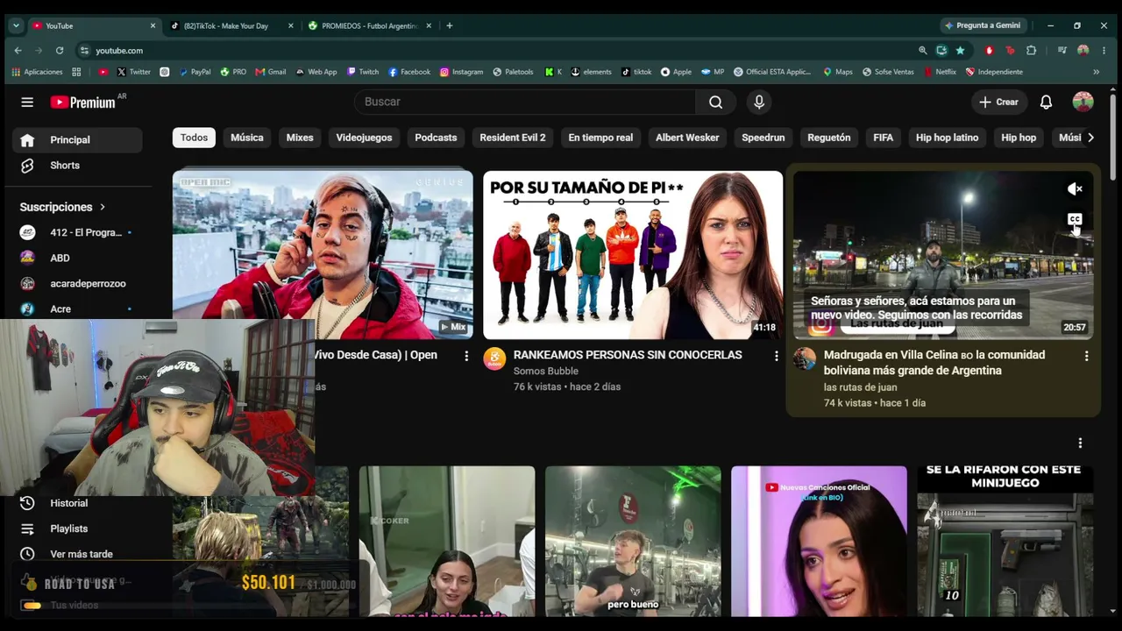Open the YouTube hamburger guide menu
Viewport: 1122px width, 631px height.
pos(27,103)
